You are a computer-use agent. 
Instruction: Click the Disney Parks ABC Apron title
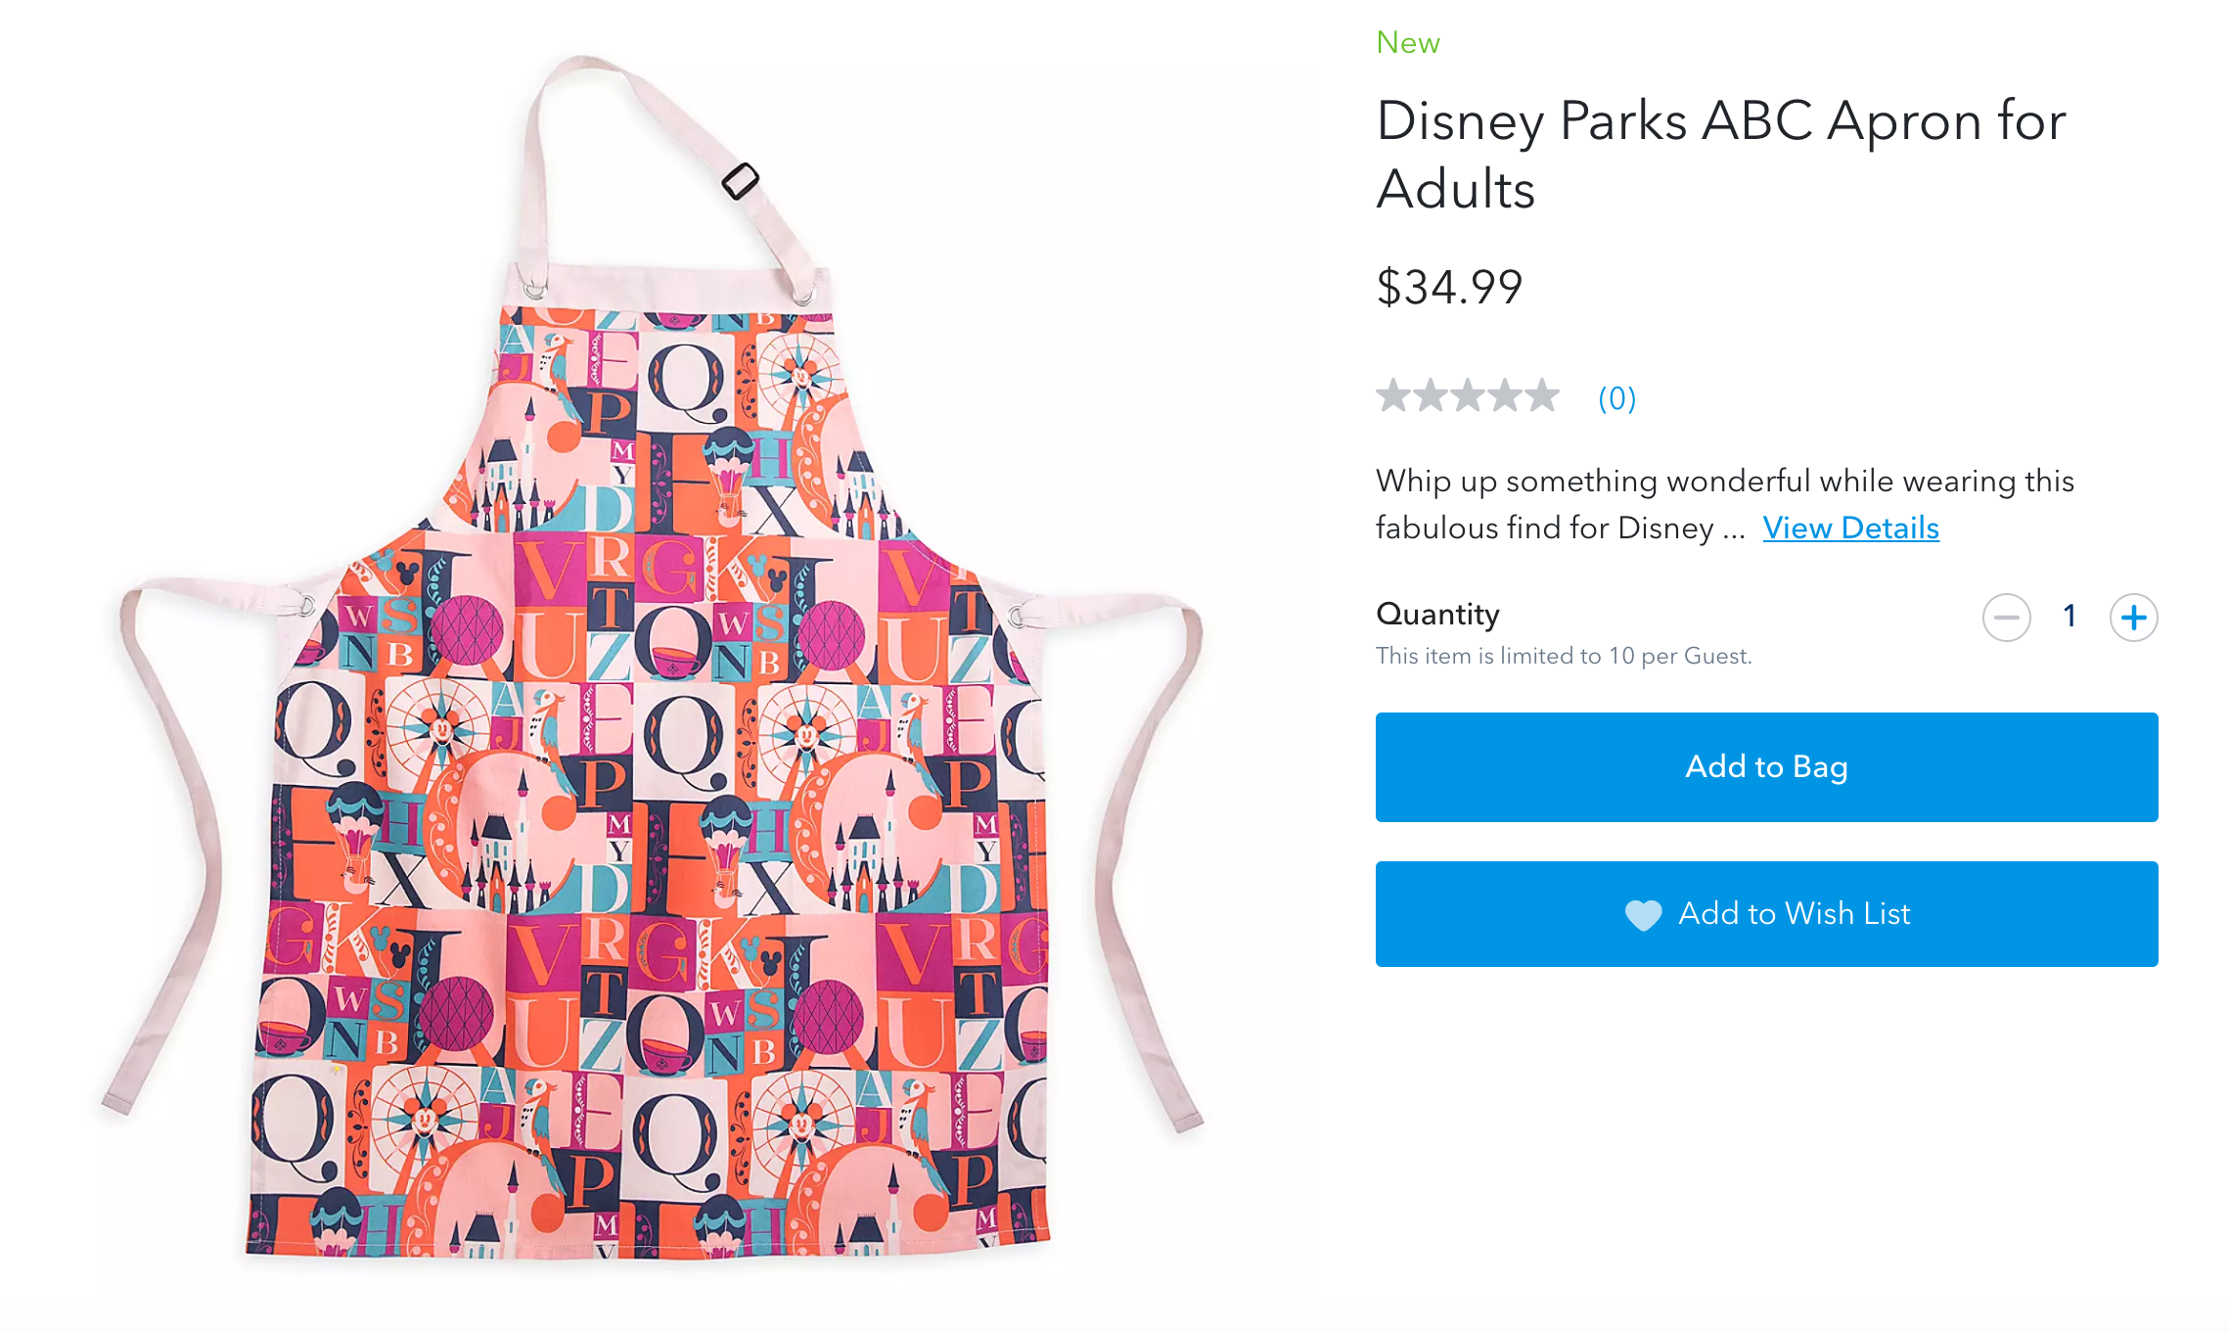(x=1720, y=154)
